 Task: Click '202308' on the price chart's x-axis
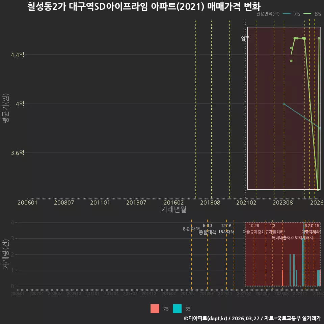click(x=283, y=202)
